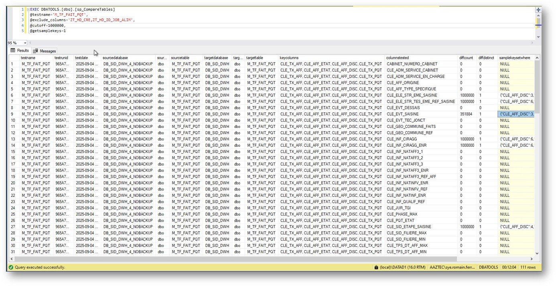Click the results grid scroll-up arrow
Screen dimensions: 556x286
[537, 58]
